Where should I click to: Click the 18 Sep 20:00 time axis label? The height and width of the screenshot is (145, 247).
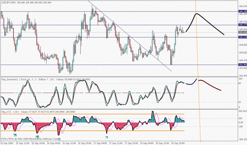(177, 143)
